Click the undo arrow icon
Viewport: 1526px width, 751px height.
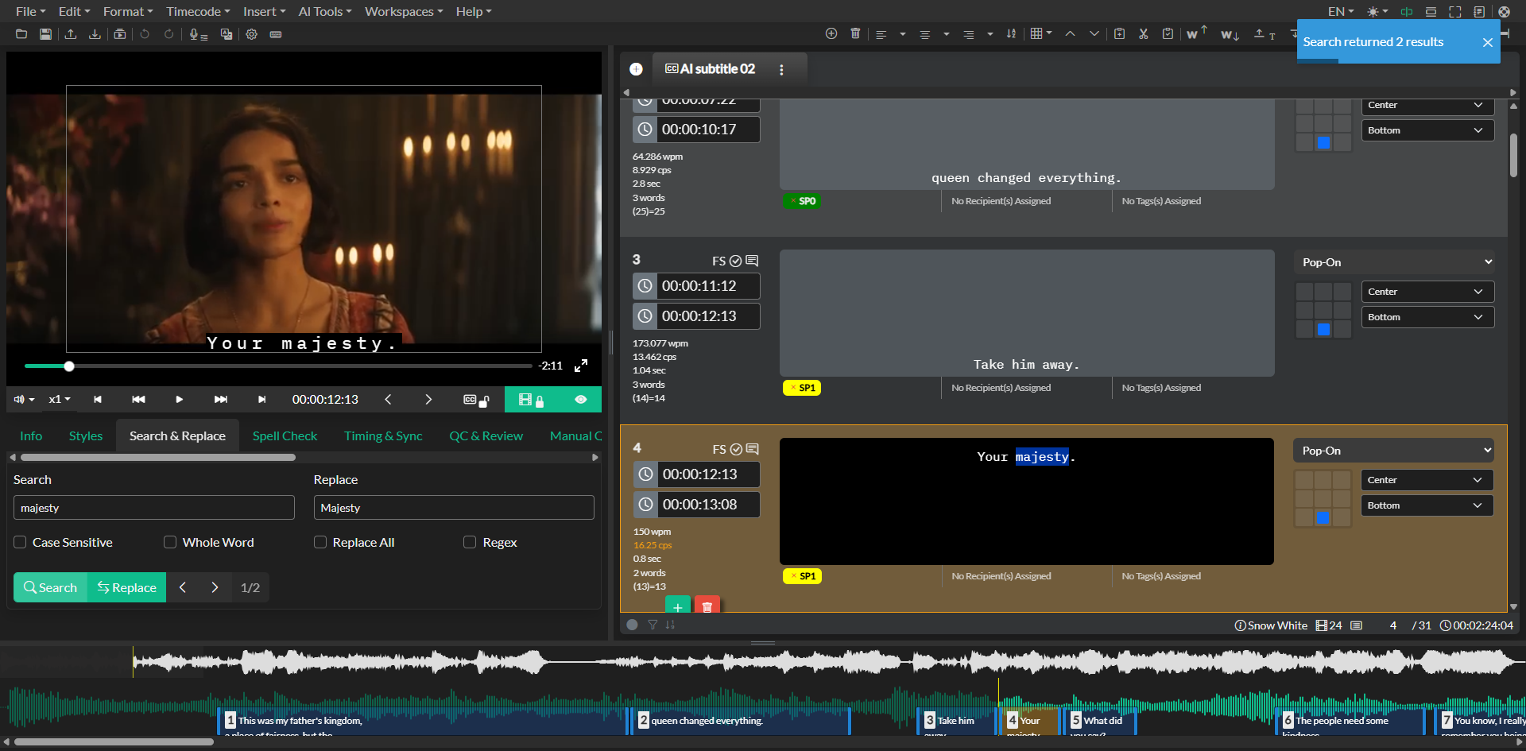tap(145, 34)
